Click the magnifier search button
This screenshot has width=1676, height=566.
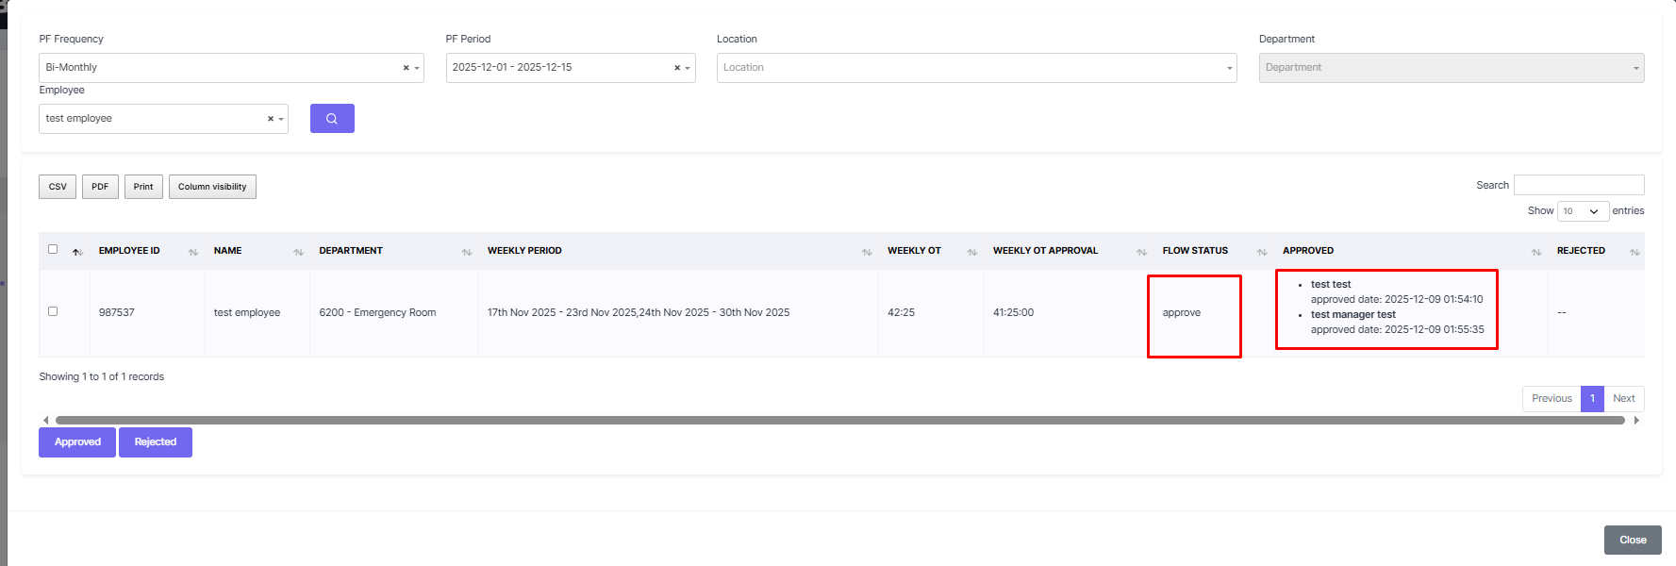[x=332, y=119]
